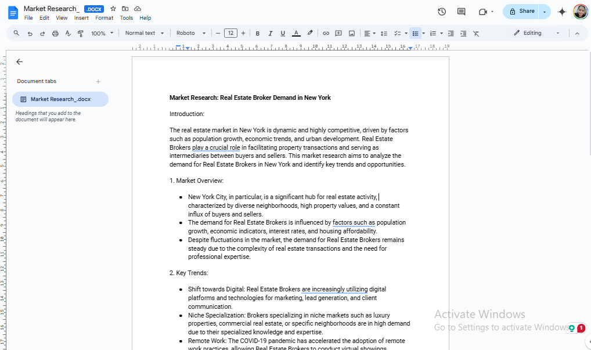Expand numbered list options arrow
The image size is (591, 350).
[x=441, y=33]
